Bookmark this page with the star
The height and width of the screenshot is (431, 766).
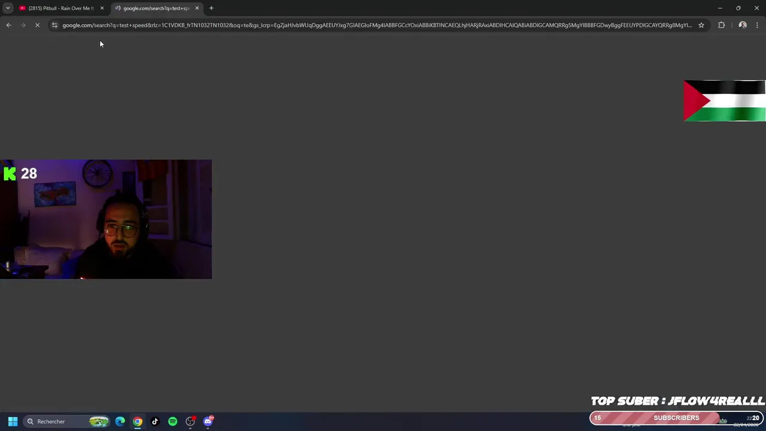click(701, 25)
